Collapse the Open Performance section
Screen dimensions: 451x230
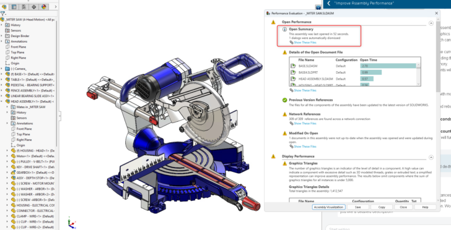coord(431,23)
